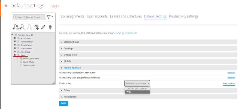The height and width of the screenshot is (109, 245).
Task: Click the deactivate user icon
Action: pyautogui.click(x=29, y=27)
